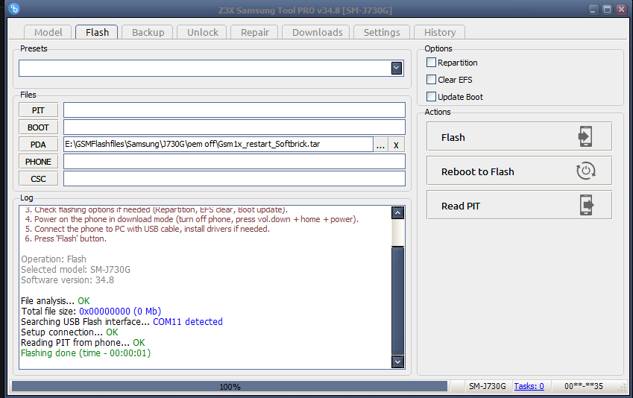Viewport: 633px width, 398px height.
Task: Click the PIT file button
Action: [38, 110]
